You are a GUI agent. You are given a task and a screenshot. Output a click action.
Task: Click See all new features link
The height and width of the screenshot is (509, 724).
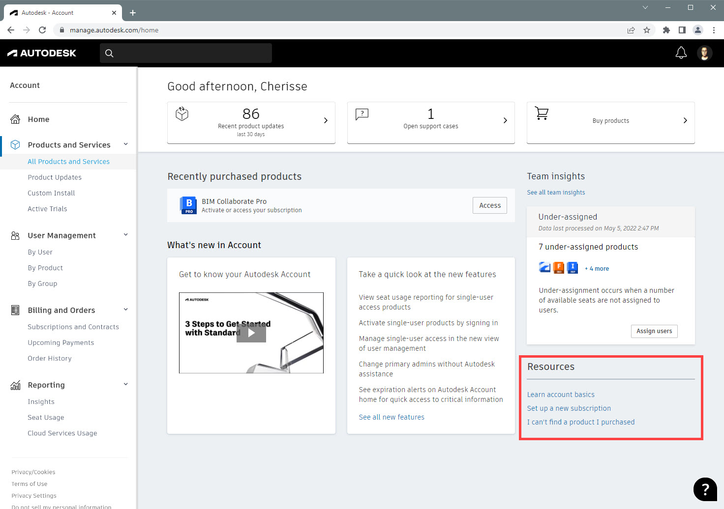point(392,417)
